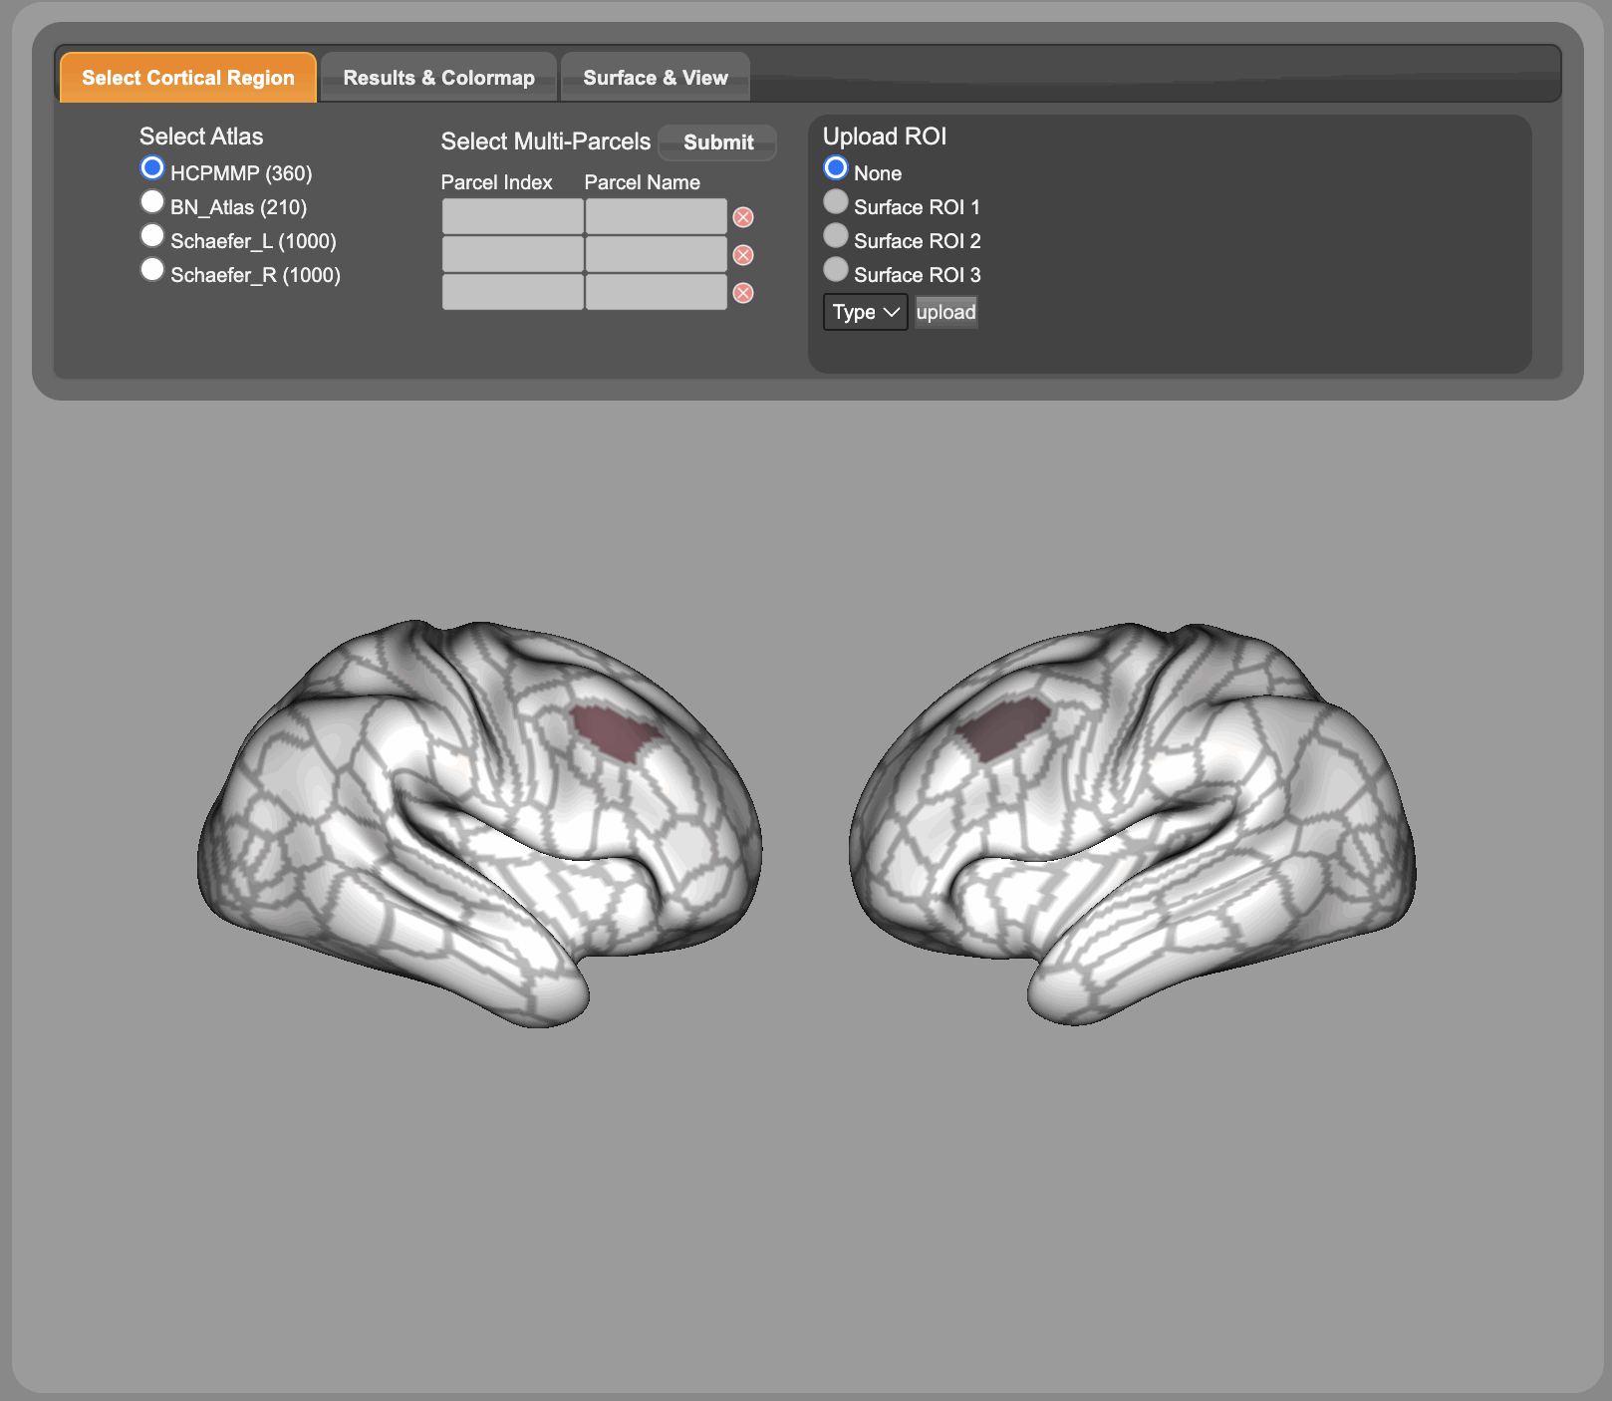The image size is (1612, 1401).
Task: Open the Type dropdown menu
Action: tap(865, 312)
